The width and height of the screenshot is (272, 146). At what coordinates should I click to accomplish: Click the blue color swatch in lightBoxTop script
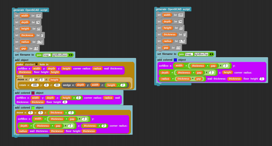coord(175,60)
